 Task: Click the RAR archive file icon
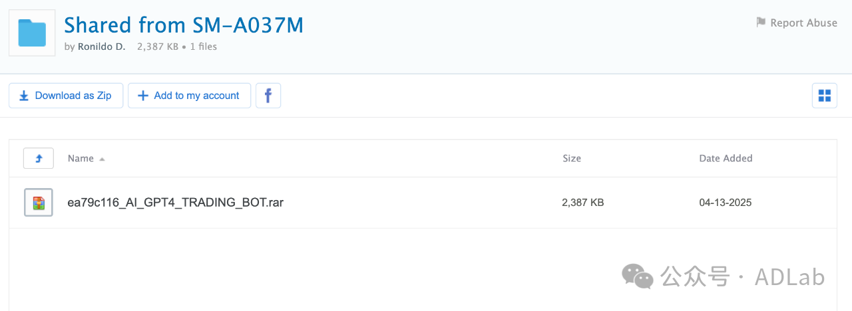click(39, 202)
